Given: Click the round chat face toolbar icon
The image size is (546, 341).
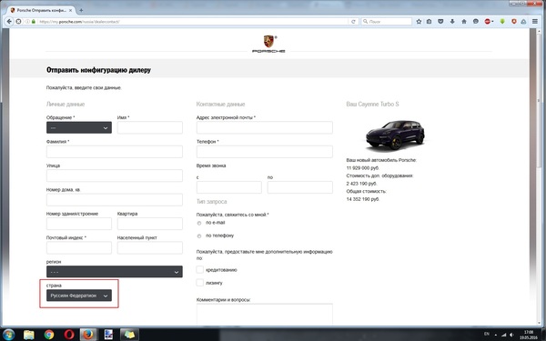Looking at the screenshot, I should click(x=476, y=21).
